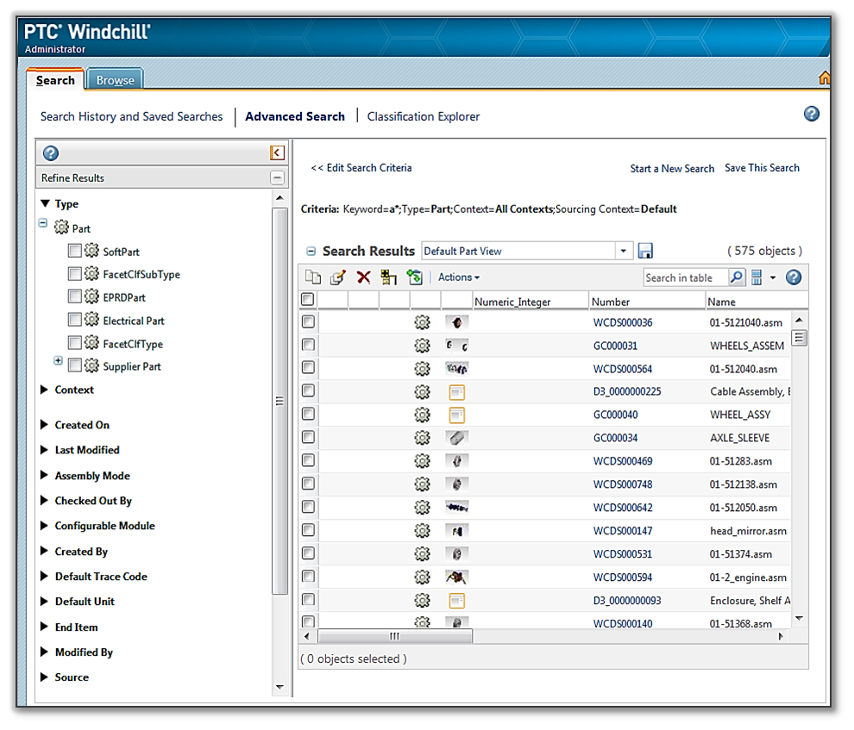Switch to the Browse tab

click(x=115, y=80)
